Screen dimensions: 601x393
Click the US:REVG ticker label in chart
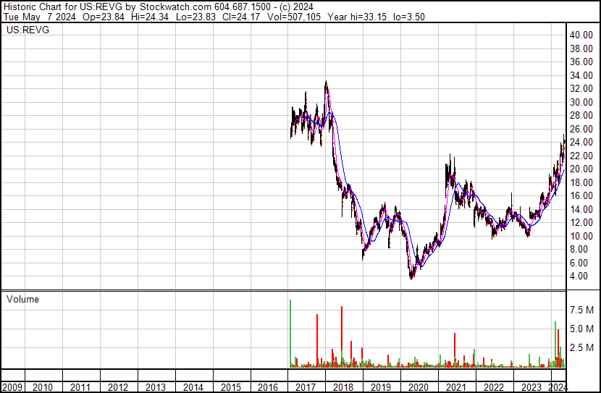tap(23, 30)
